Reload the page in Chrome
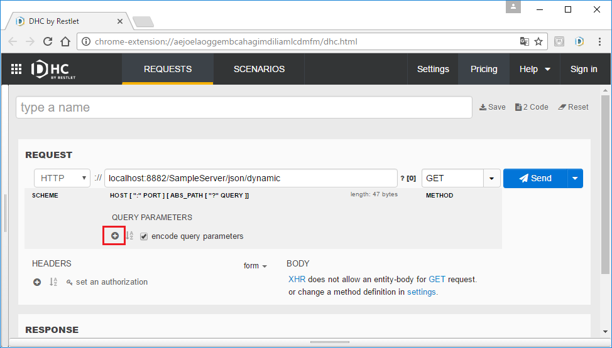Screen dimensions: 612x348 click(x=48, y=42)
